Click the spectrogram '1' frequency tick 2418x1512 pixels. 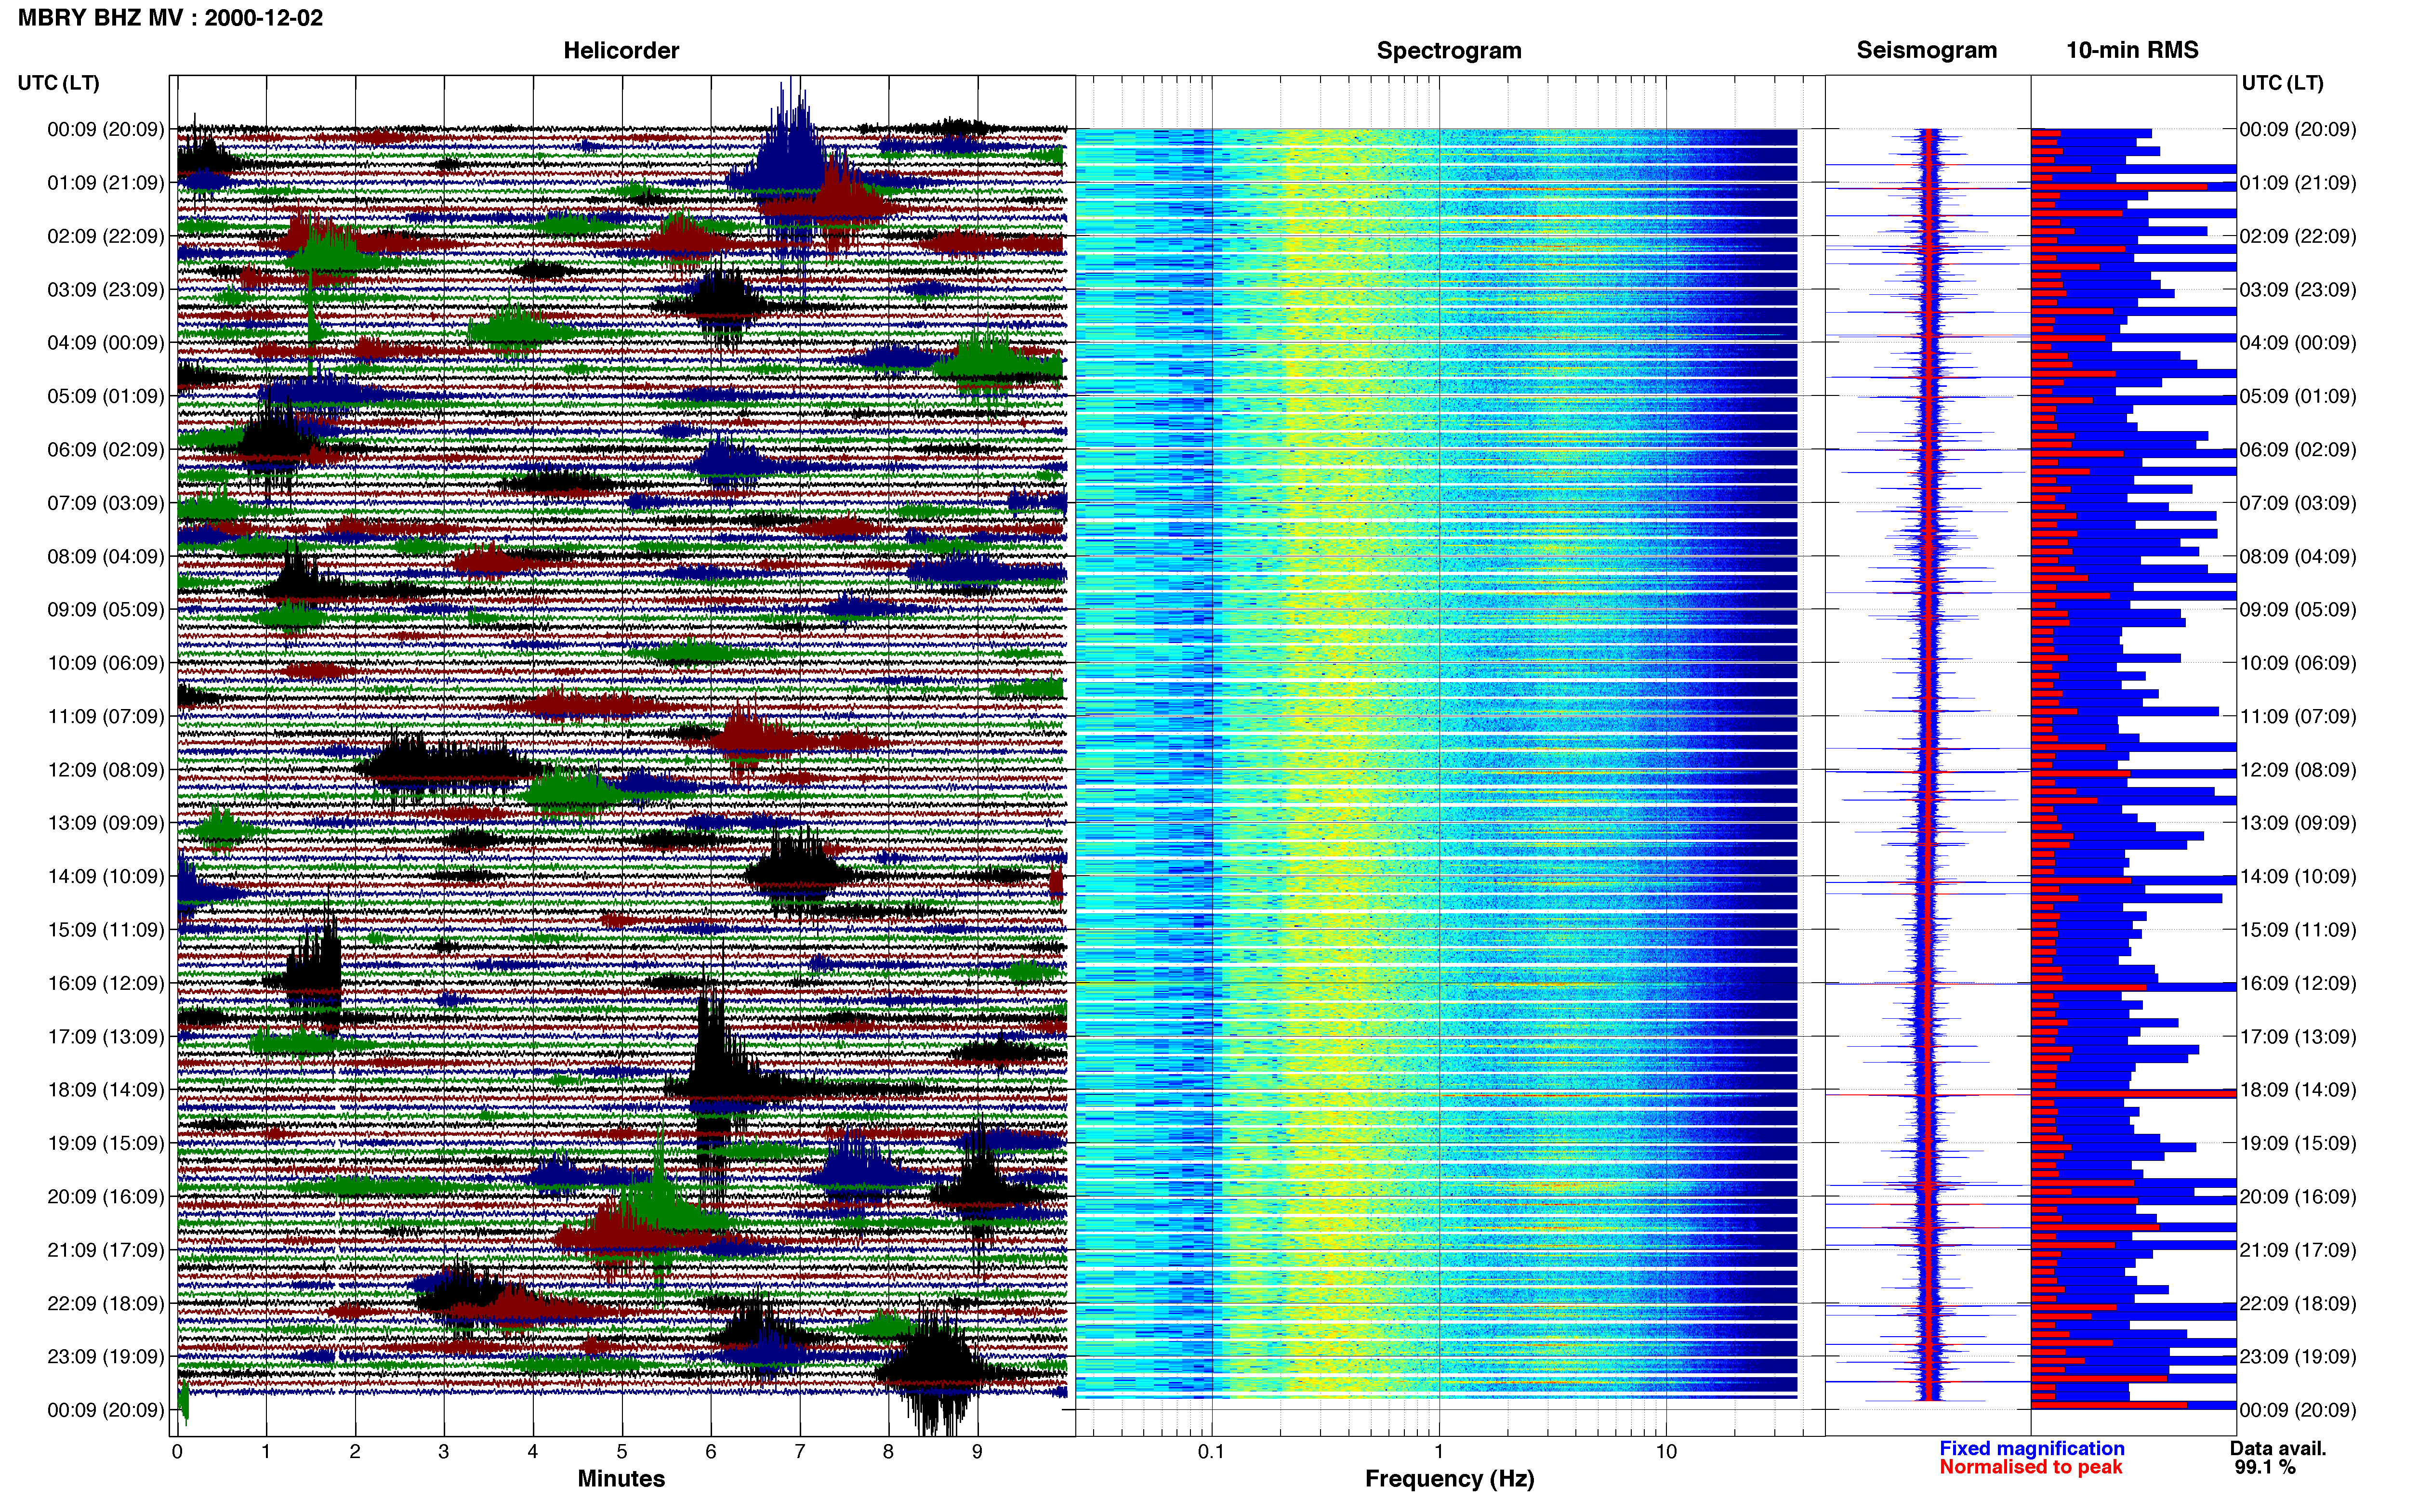click(1439, 1452)
